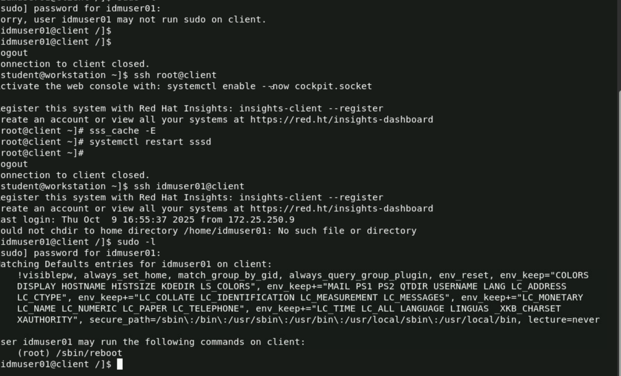
Task: Click the 'lecture=never' sudo default
Action: point(564,319)
